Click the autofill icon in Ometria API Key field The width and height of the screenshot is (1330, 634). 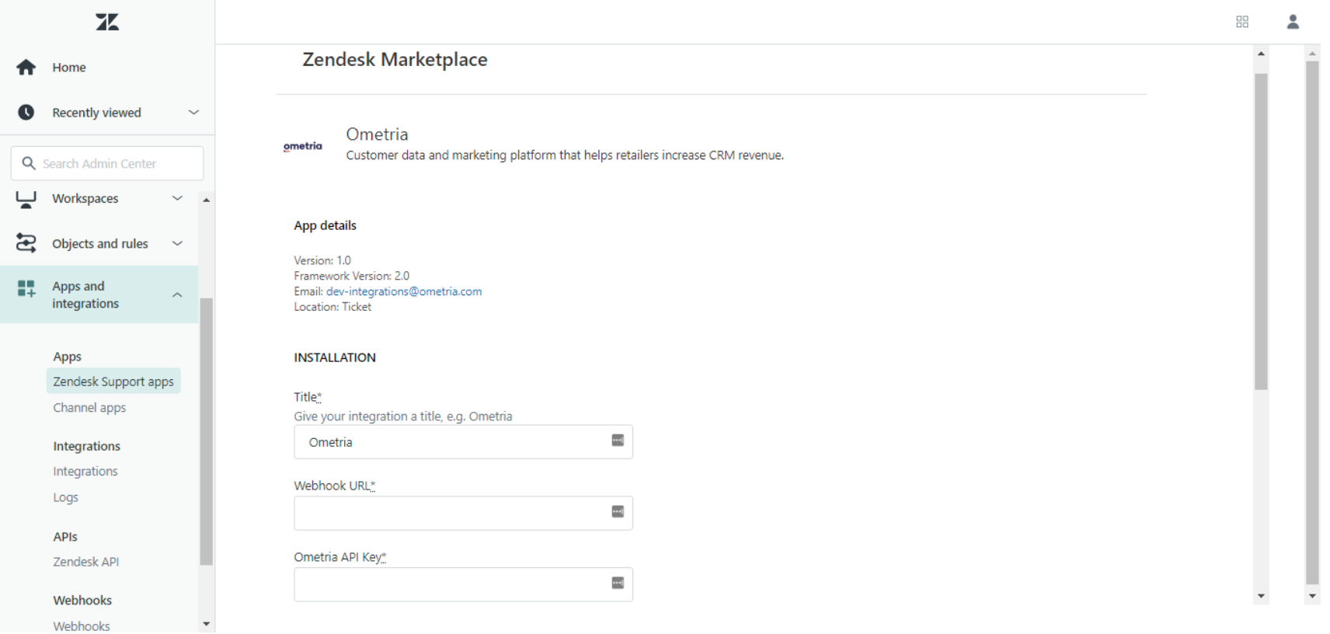(618, 583)
